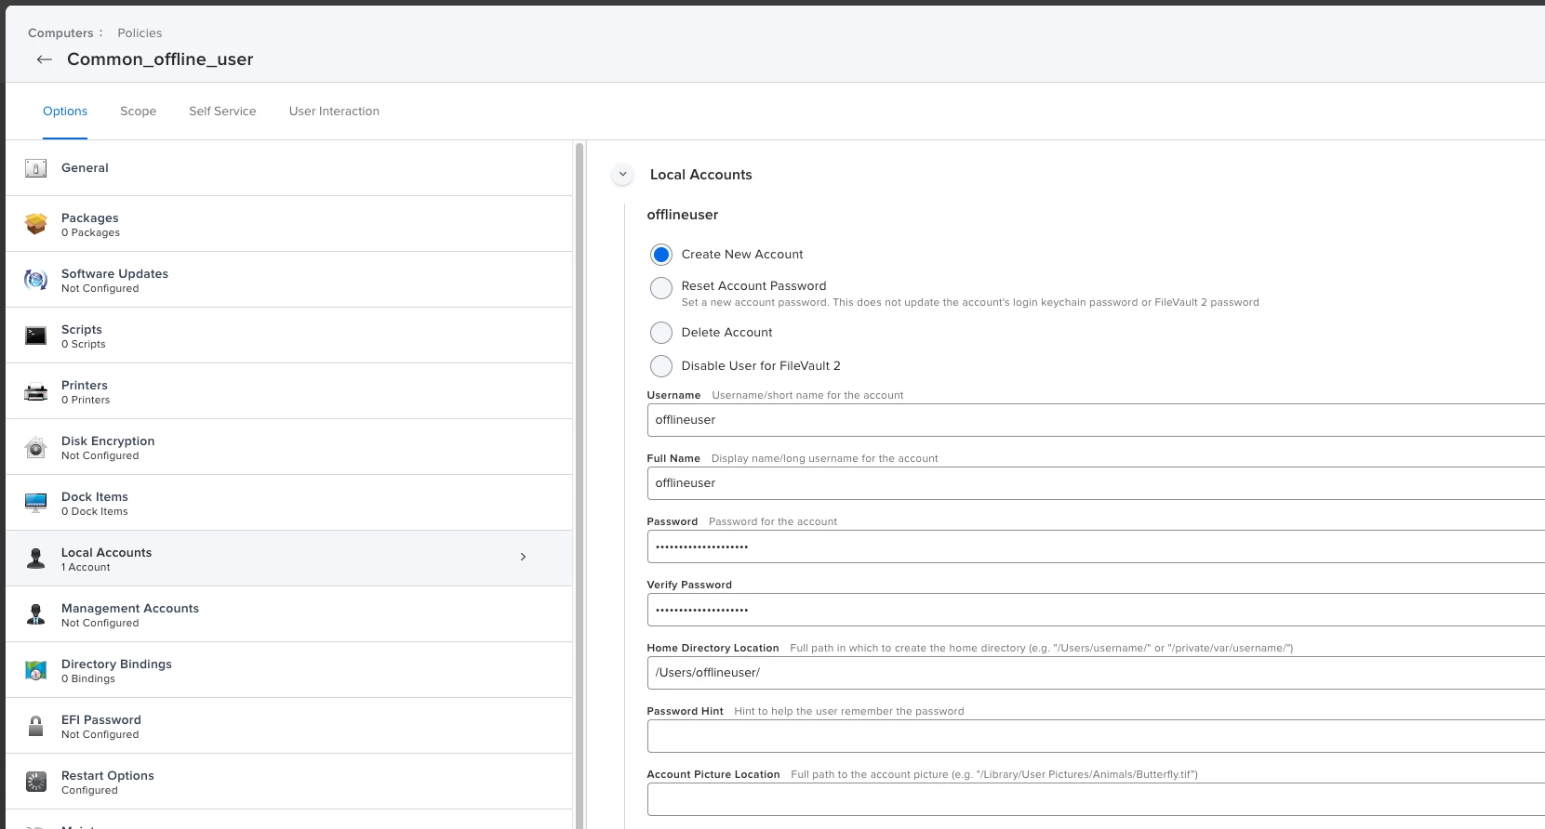Click the Account Picture Location field
Viewport: 1545px width, 829px height.
coord(1096,799)
